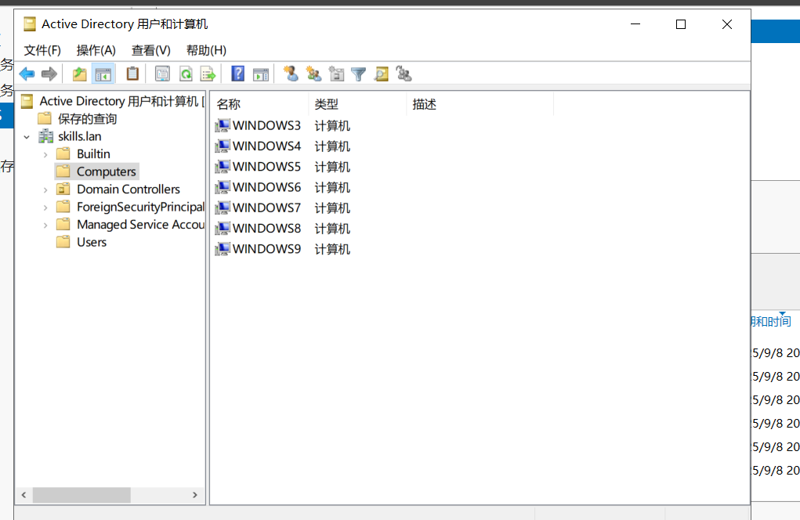Collapse the skills.lan domain node
This screenshot has width=800, height=520.
tap(27, 136)
